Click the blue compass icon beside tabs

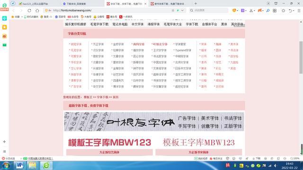tap(13, 3)
